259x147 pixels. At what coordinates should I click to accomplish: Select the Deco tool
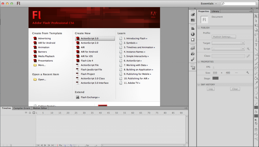(x=256, y=68)
